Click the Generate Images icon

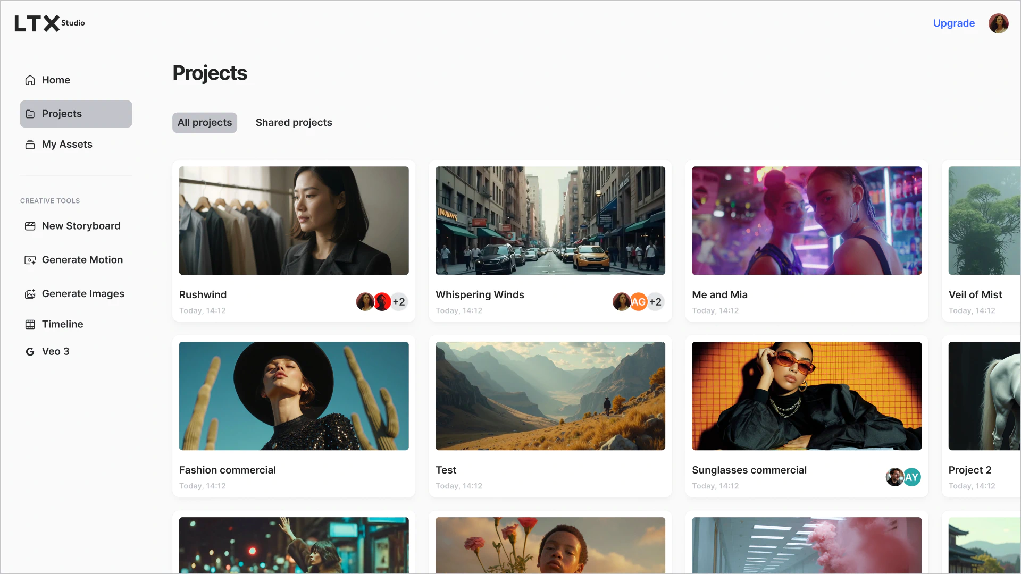(x=30, y=294)
